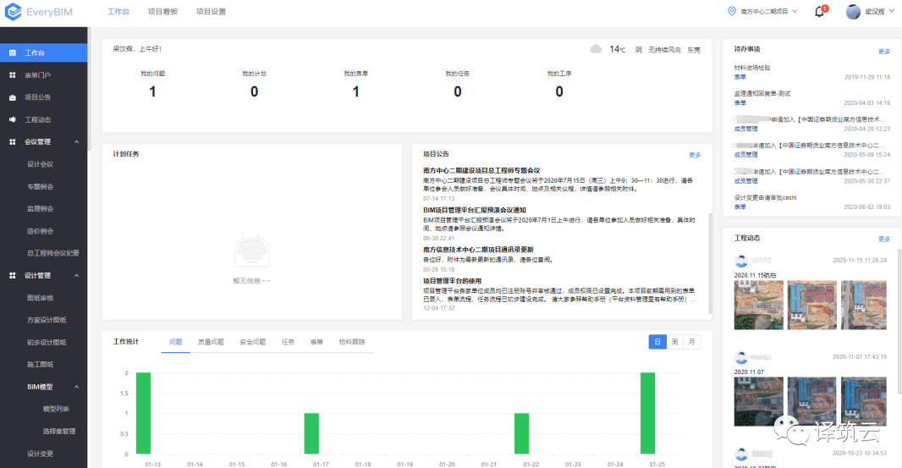Click the 会议管理 grid icon
This screenshot has height=468, width=902.
12,141
